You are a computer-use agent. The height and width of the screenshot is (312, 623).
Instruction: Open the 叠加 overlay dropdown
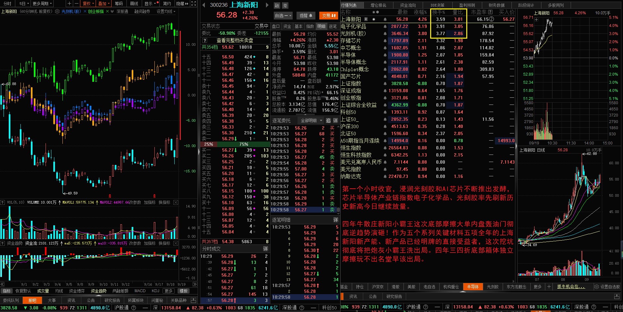[104, 4]
